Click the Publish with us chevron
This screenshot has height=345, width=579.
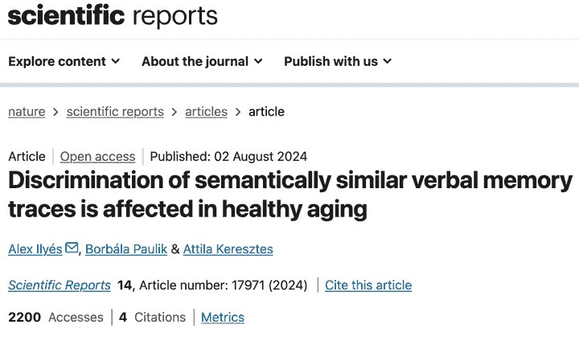coord(387,61)
